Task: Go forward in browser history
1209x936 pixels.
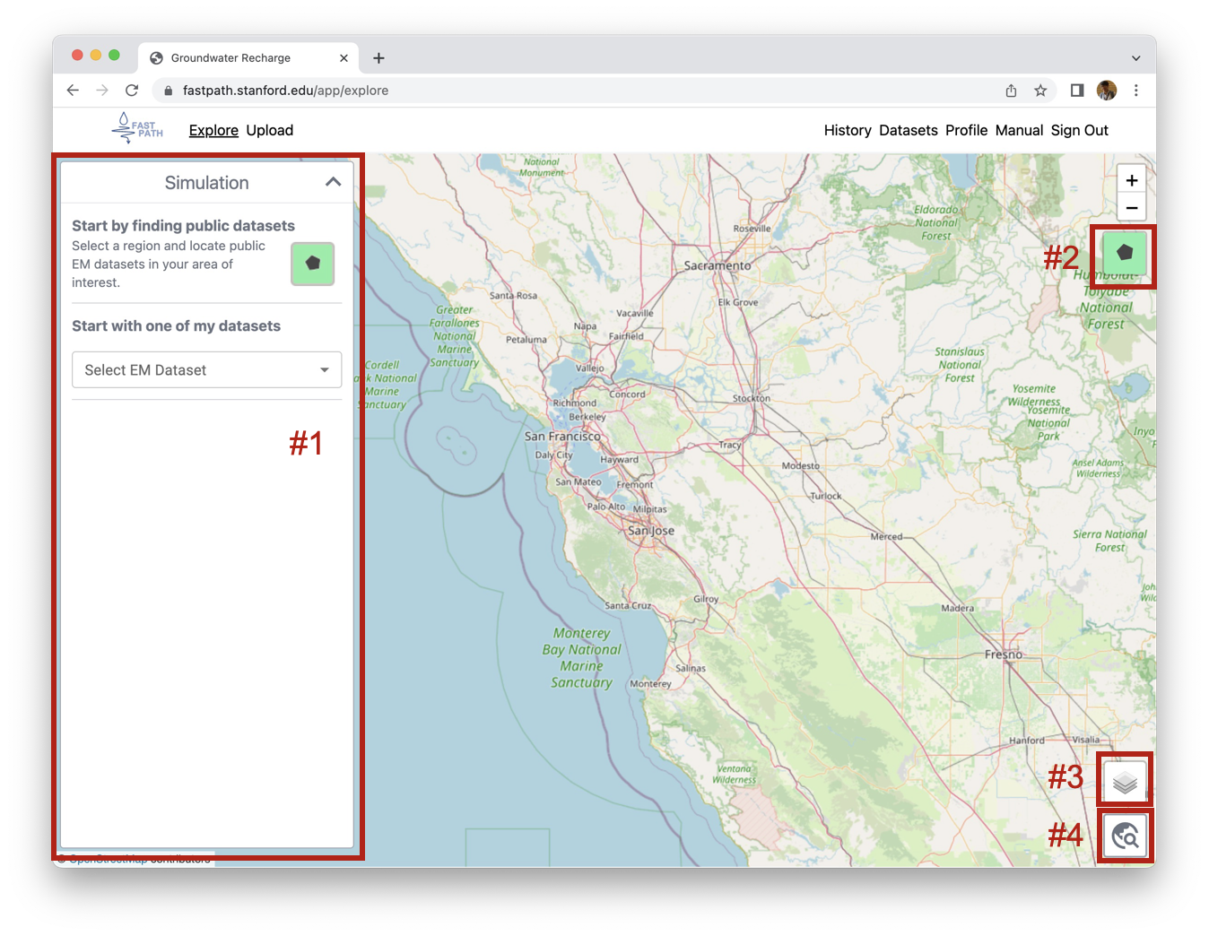Action: click(x=102, y=90)
